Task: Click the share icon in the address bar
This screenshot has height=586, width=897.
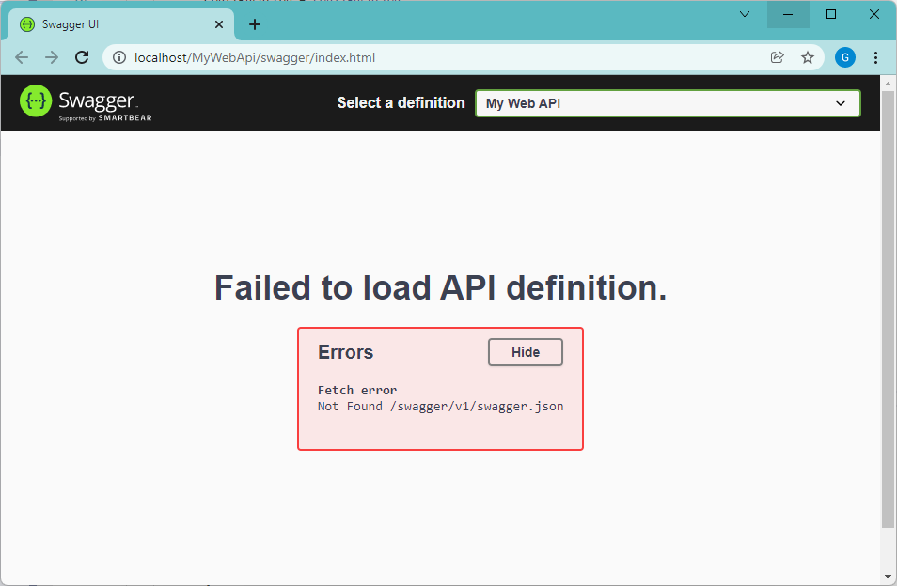Action: pyautogui.click(x=778, y=57)
